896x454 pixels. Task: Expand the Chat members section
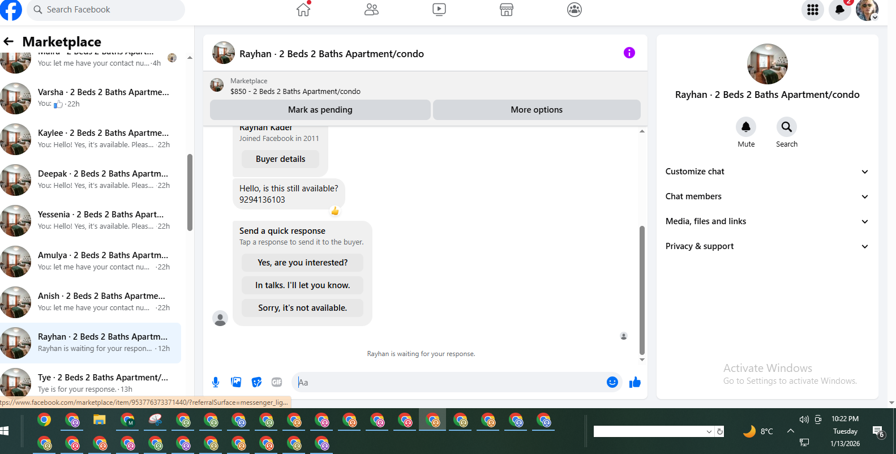tap(767, 196)
